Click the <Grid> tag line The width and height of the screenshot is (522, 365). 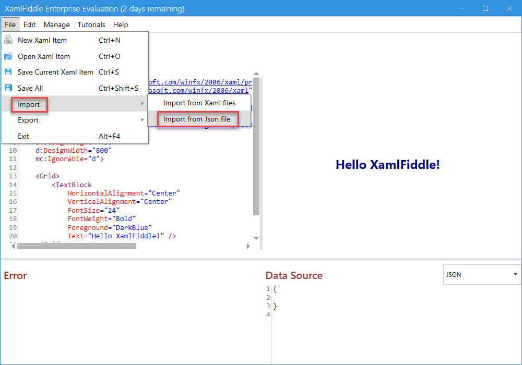coord(48,176)
